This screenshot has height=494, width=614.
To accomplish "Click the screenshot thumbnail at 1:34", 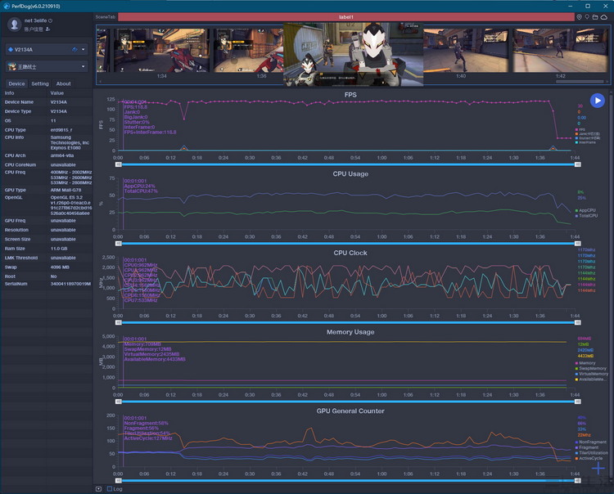I will point(161,50).
